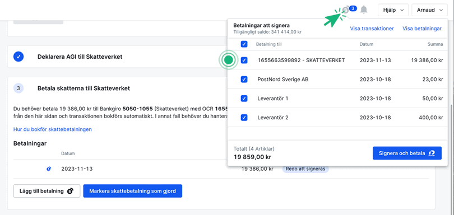The width and height of the screenshot is (454, 215).
Task: Click the Tillgängligt saldo text
Action: pos(267,32)
